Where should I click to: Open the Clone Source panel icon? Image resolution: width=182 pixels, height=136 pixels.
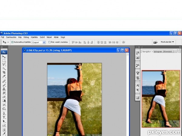[138, 78]
